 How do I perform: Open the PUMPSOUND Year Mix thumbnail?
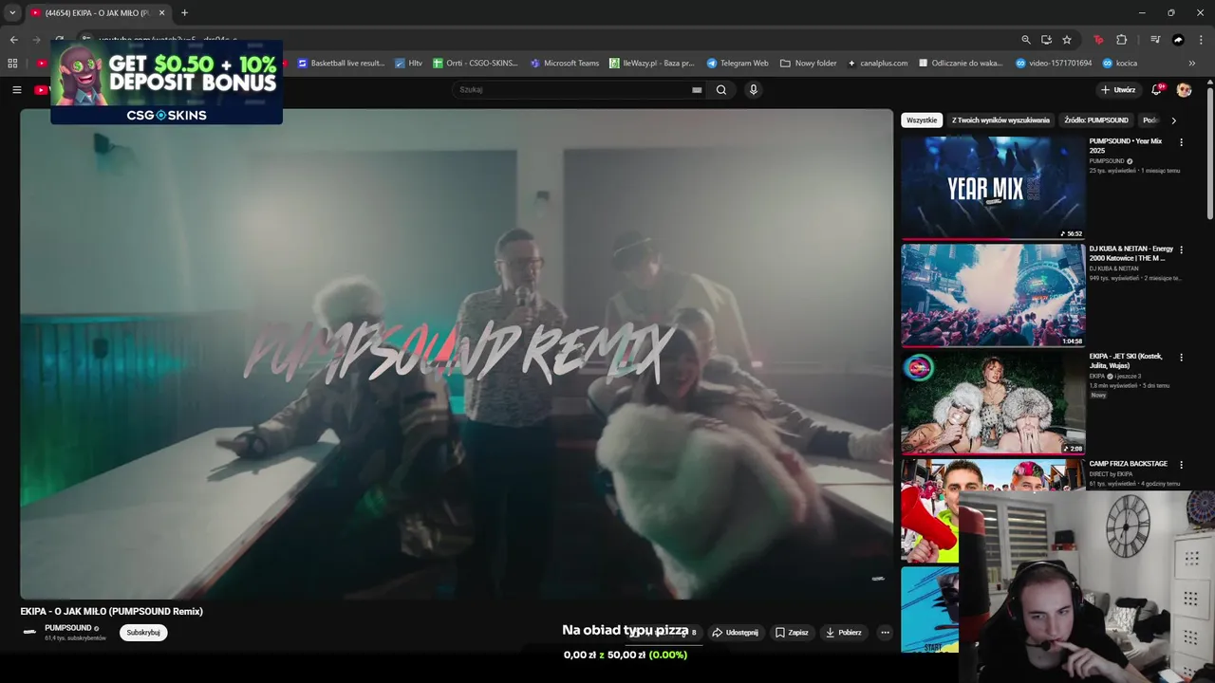tap(993, 188)
